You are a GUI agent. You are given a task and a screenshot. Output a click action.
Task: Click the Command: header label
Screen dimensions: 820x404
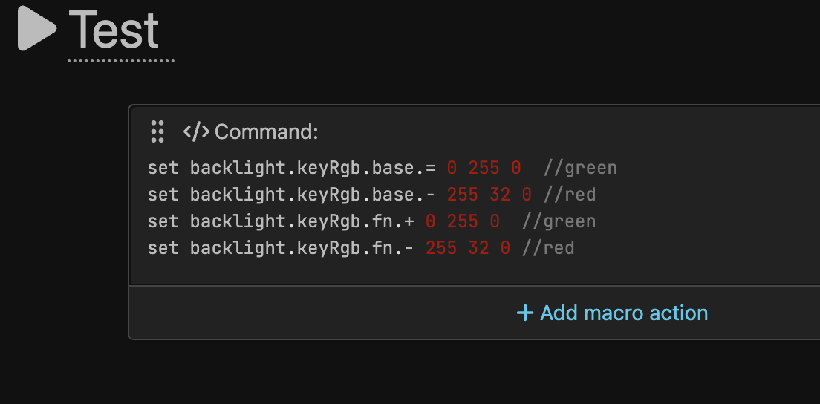pyautogui.click(x=266, y=132)
